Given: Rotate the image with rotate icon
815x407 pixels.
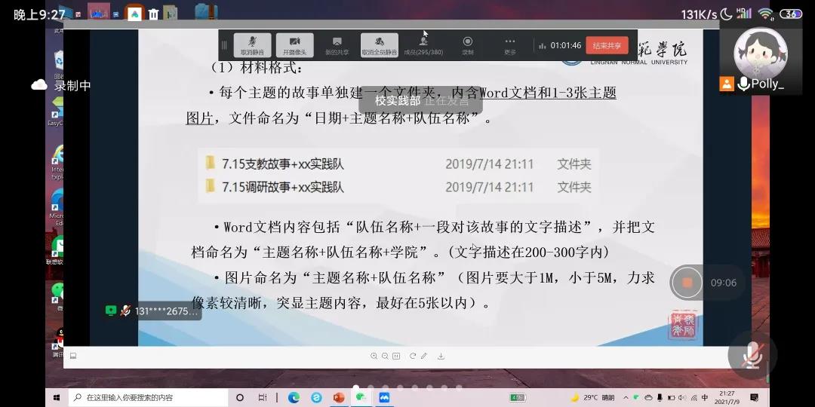Looking at the screenshot, I should pos(413,357).
